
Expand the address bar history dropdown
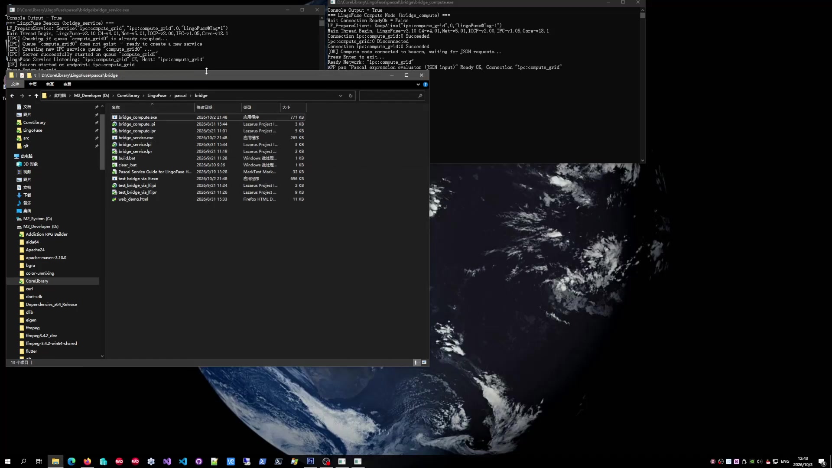click(340, 96)
